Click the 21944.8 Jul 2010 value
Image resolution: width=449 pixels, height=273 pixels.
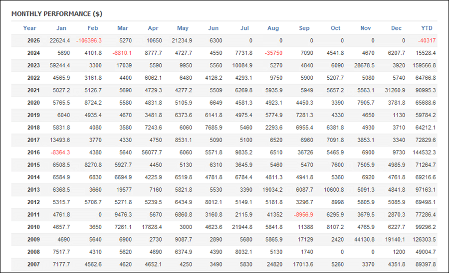pos(242,227)
